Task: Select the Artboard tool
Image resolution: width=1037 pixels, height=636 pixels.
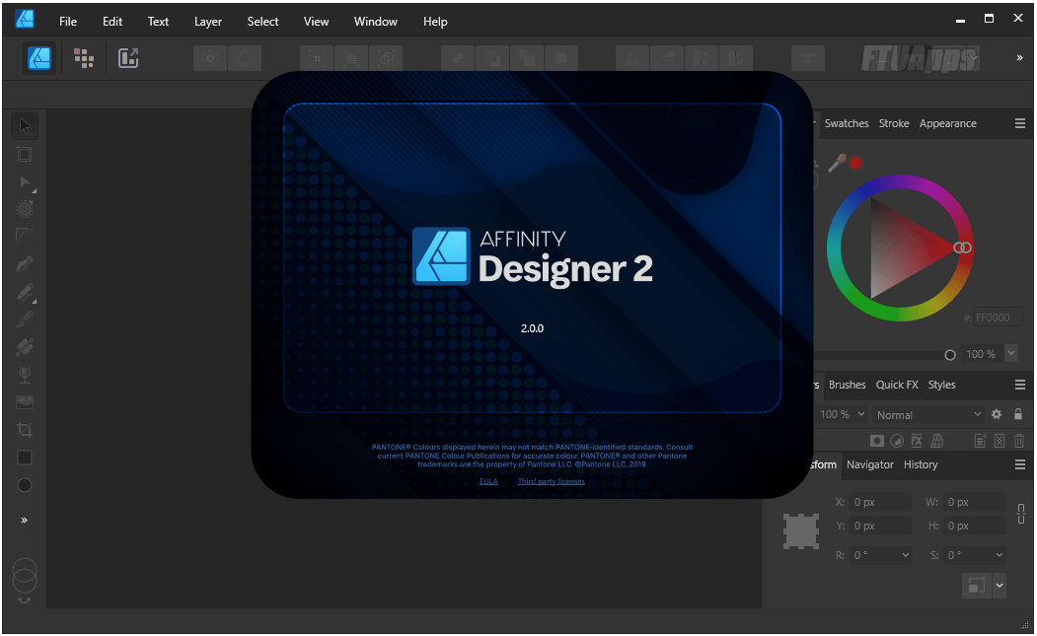Action: (x=25, y=154)
